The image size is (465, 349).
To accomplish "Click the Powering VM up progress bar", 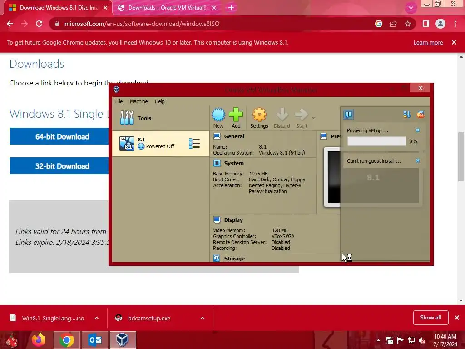I will 376,141.
